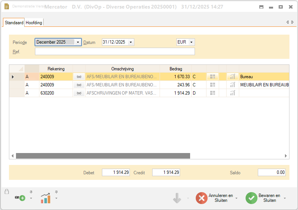The width and height of the screenshot is (298, 210).
Task: Click the glasses lookup icon for account 630200
Action: [79, 93]
